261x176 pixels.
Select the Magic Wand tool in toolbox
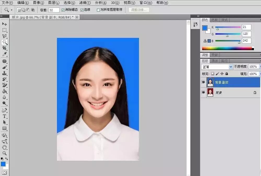coord(4,42)
